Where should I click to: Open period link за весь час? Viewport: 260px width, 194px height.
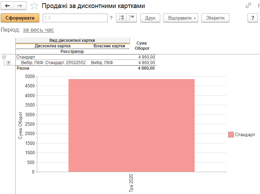[39, 30]
